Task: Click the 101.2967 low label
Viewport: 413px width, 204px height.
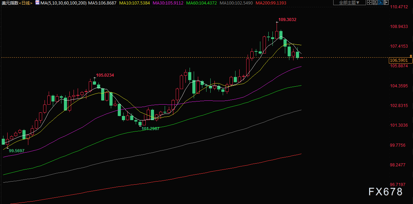Action: click(x=151, y=129)
